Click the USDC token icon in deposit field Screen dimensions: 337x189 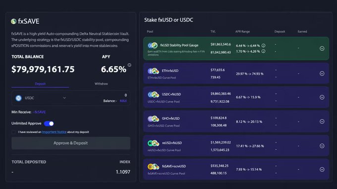(18, 98)
